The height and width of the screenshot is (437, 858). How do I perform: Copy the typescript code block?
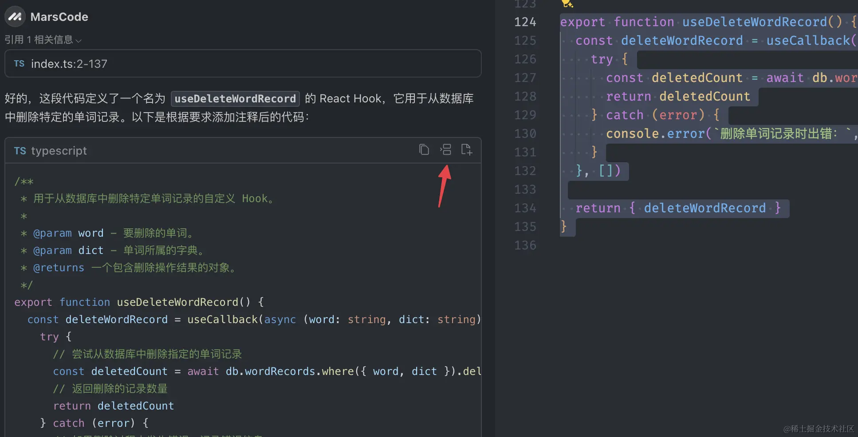(424, 150)
